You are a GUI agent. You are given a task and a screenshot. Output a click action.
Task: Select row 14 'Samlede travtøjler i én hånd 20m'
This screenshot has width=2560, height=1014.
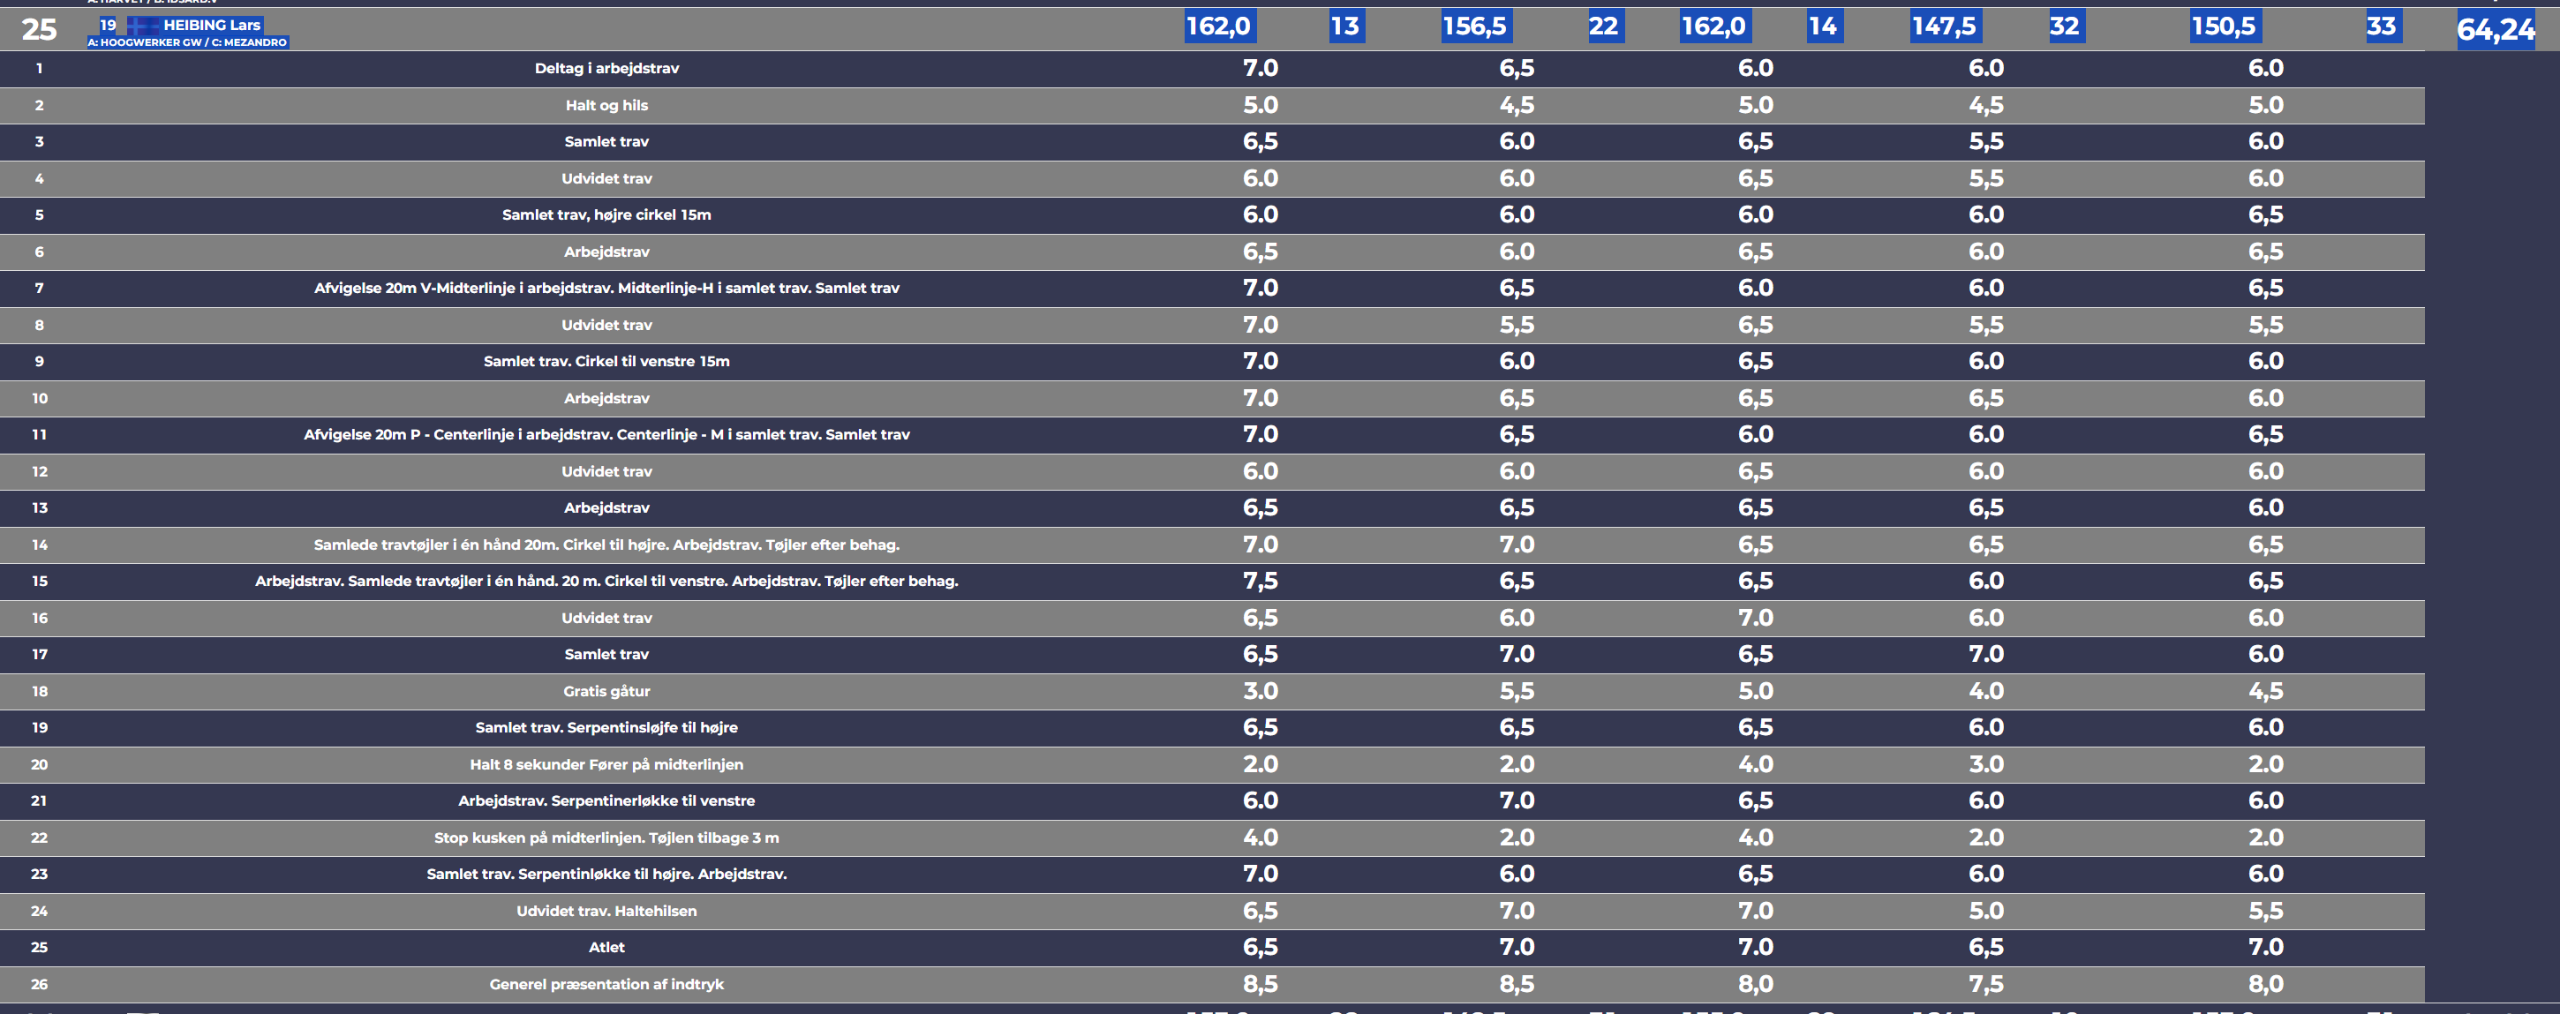[x=606, y=545]
